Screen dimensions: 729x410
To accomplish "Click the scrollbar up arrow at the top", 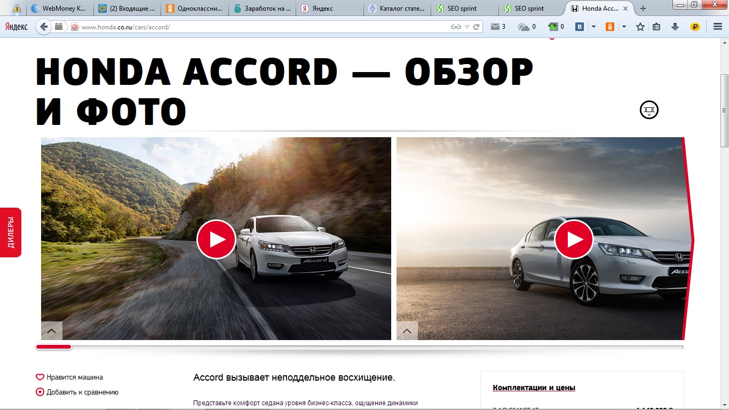I will (x=724, y=42).
